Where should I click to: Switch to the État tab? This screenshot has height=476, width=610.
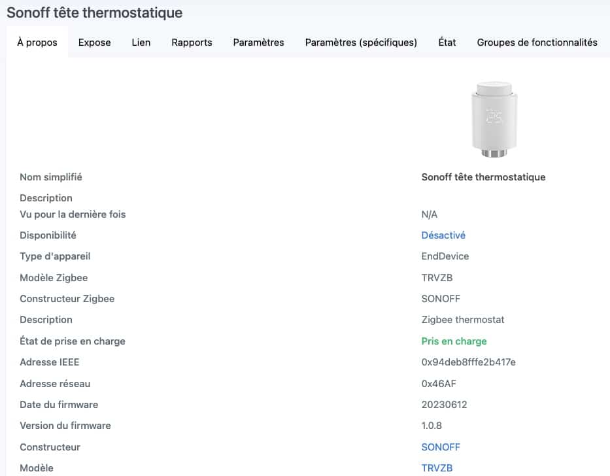[x=447, y=42]
